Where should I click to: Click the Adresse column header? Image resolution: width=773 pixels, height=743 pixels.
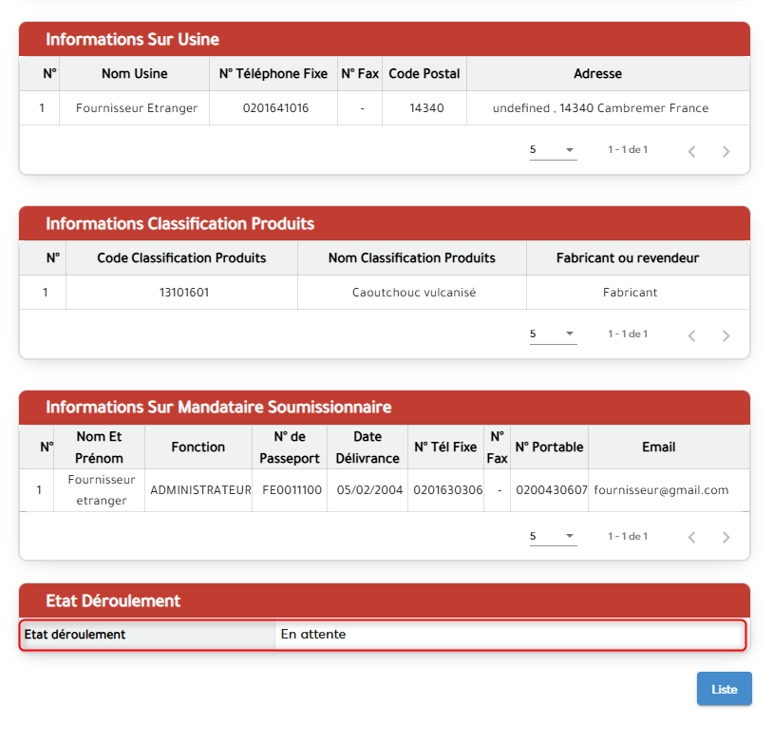point(597,74)
